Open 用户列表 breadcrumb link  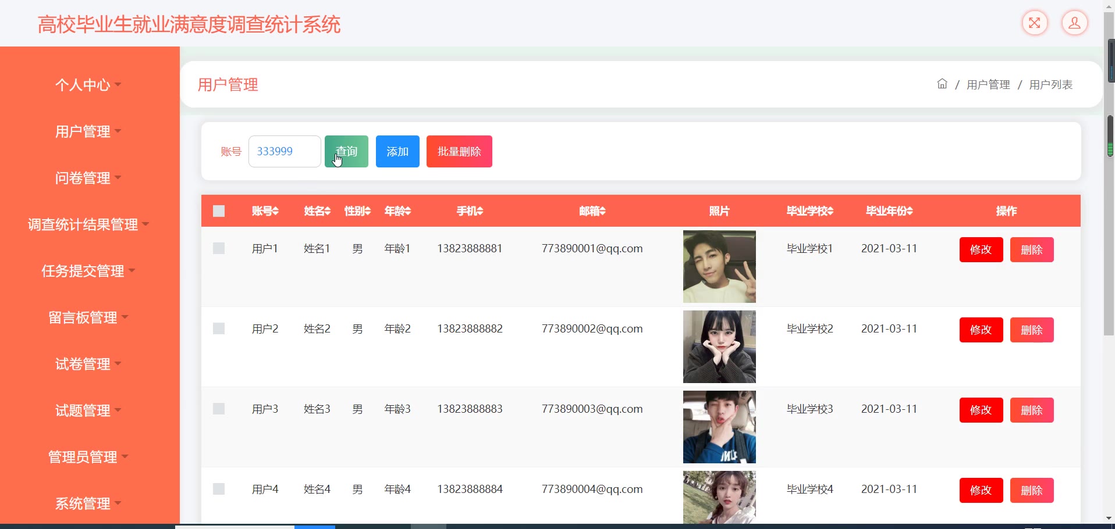(1051, 85)
